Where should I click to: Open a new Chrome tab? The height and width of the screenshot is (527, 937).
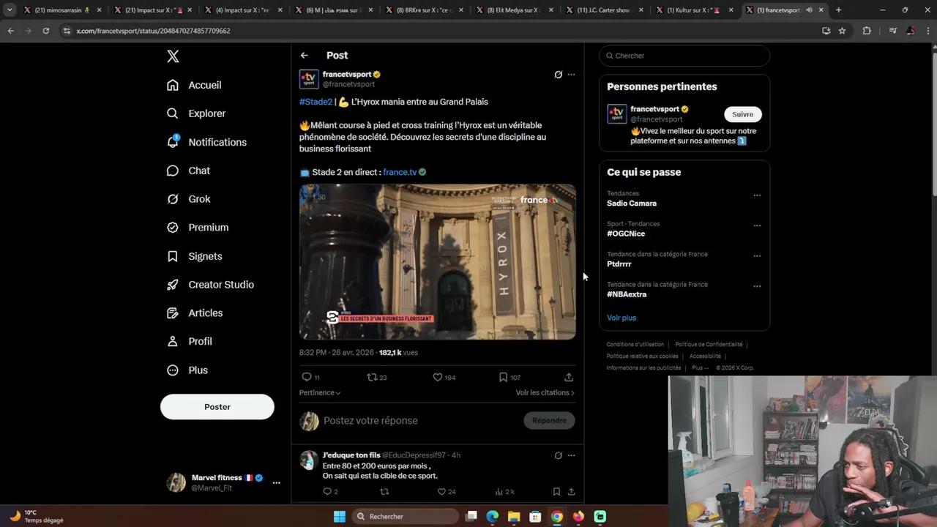click(839, 10)
